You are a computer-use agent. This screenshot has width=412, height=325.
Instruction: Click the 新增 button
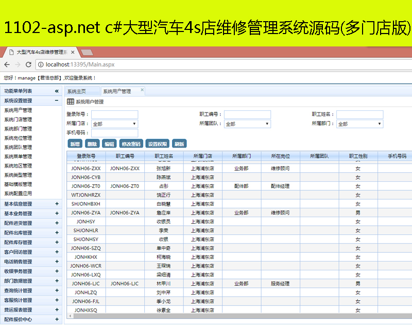pos(75,144)
